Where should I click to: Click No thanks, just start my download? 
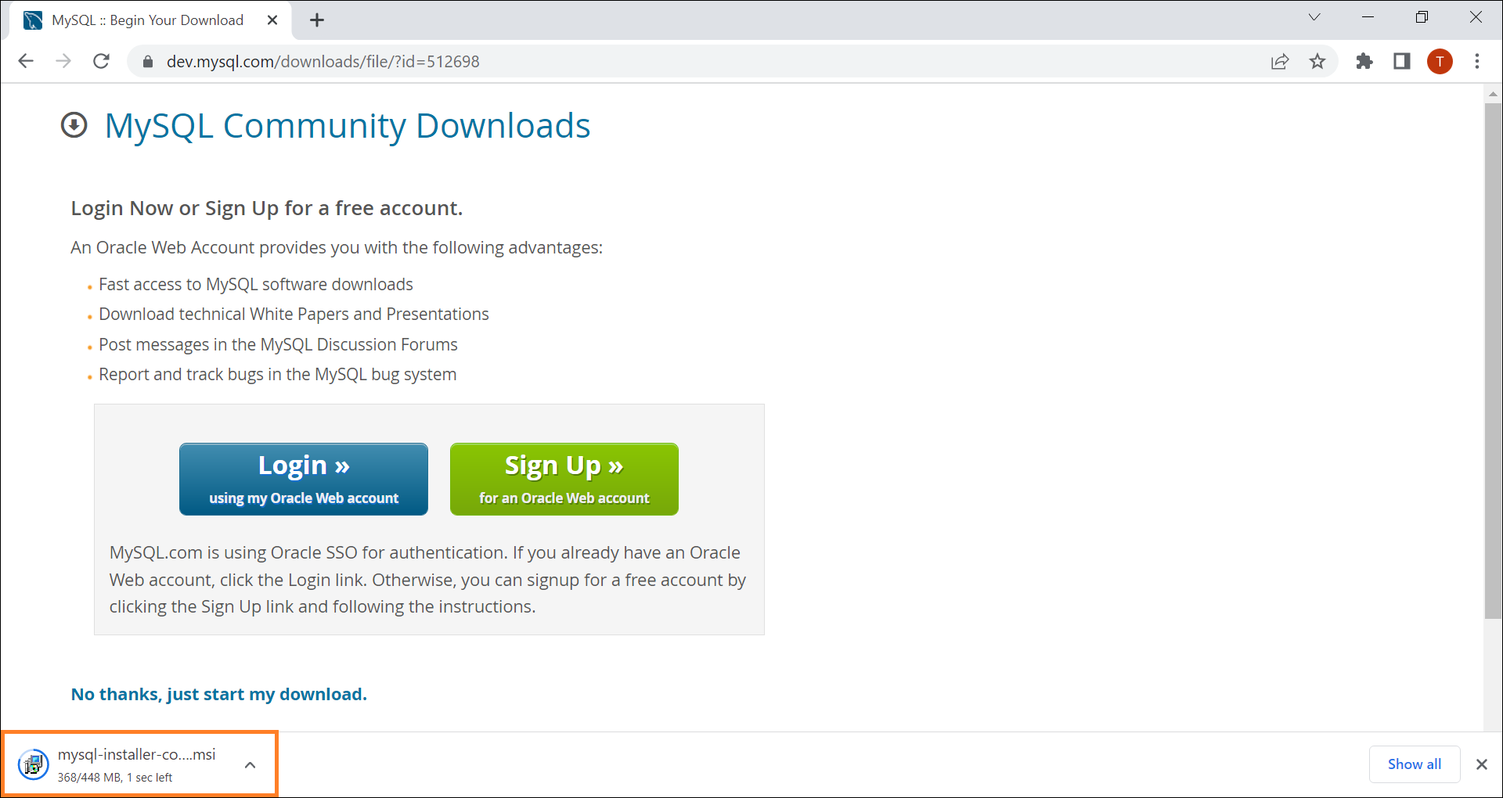tap(219, 695)
